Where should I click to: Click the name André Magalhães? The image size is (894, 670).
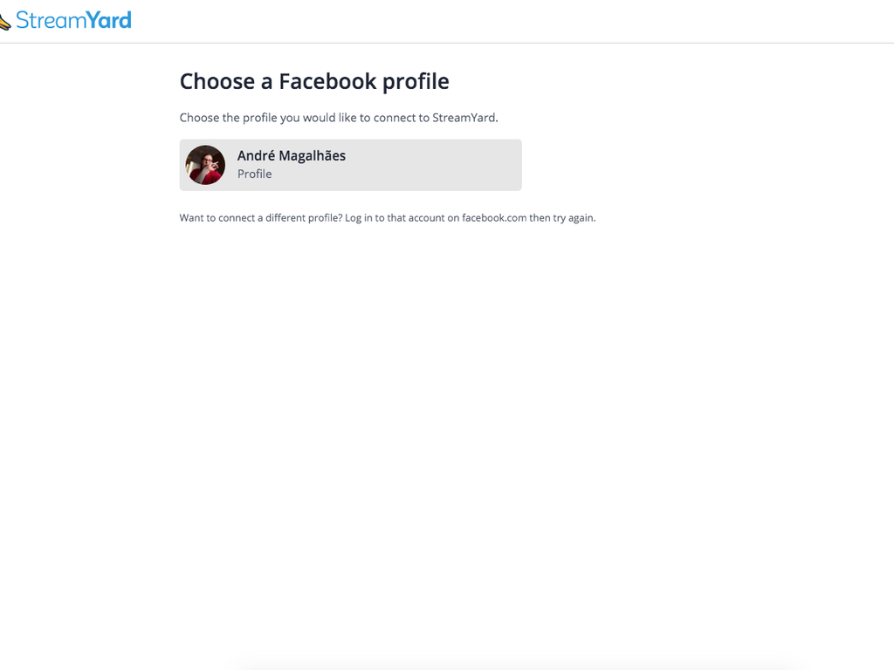(x=292, y=155)
